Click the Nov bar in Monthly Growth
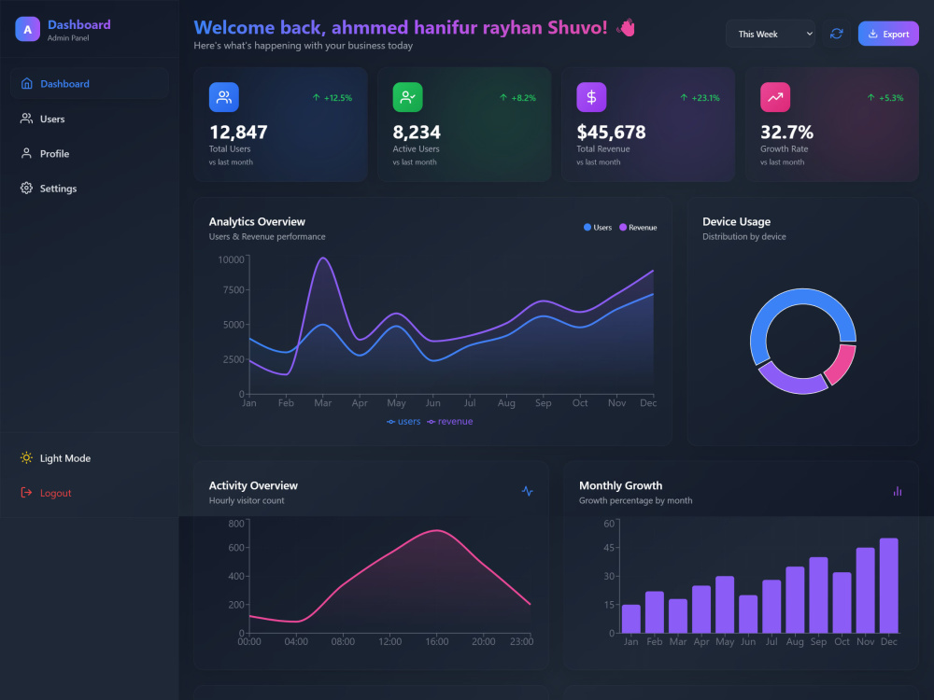This screenshot has height=700, width=934. click(866, 590)
